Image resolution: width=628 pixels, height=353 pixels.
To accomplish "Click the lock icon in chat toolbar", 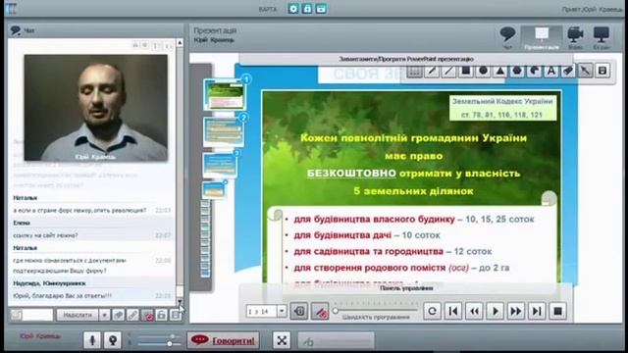I will pos(161,315).
